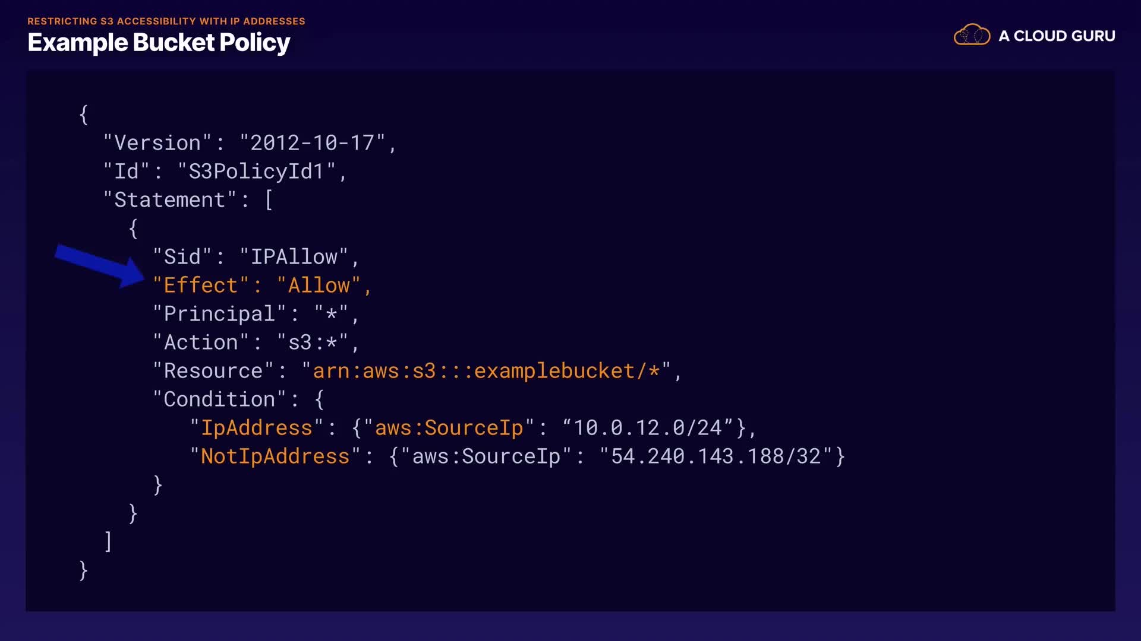Click the A Cloud Guru cloud logo icon
Image resolution: width=1141 pixels, height=641 pixels.
pyautogui.click(x=972, y=35)
